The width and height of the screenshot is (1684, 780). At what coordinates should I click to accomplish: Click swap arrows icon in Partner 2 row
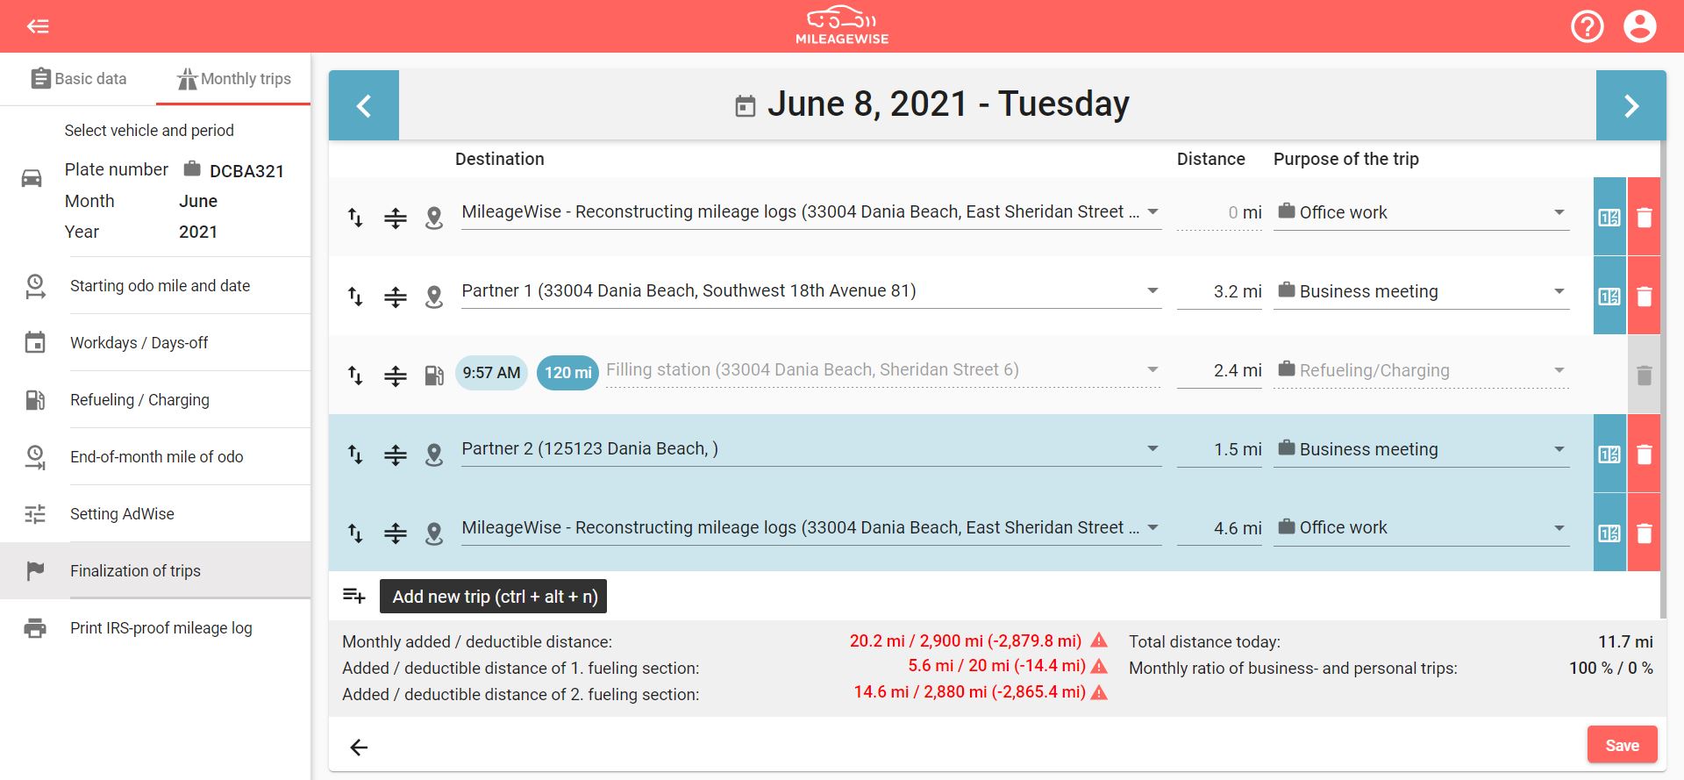click(x=355, y=454)
